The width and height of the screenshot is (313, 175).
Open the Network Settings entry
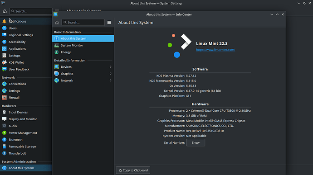point(26,91)
